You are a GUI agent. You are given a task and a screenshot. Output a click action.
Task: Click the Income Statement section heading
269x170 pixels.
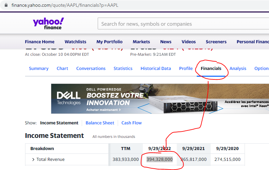[x=54, y=136]
